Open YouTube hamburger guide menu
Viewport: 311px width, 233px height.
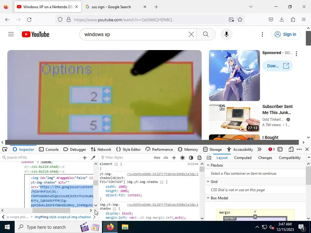point(11,34)
